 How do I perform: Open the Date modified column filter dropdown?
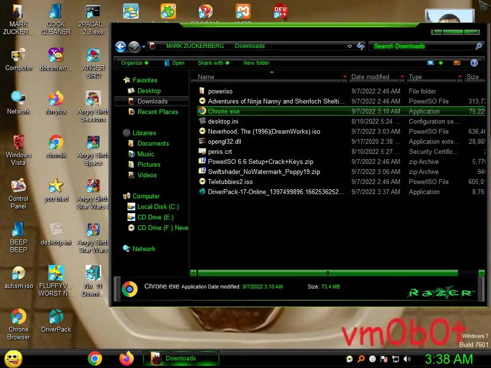click(x=402, y=77)
